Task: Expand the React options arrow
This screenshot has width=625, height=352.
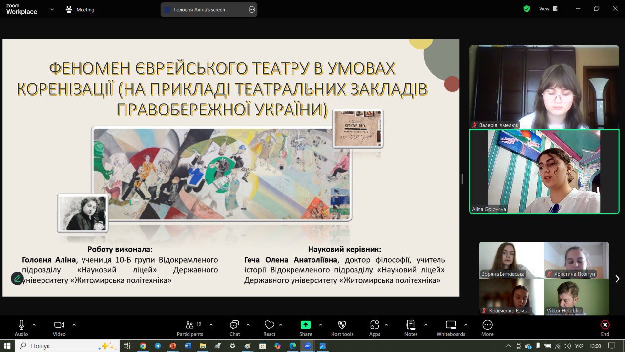Action: 280,325
